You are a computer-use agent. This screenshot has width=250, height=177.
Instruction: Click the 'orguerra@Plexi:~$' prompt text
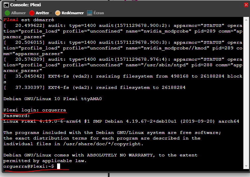pos(29,166)
